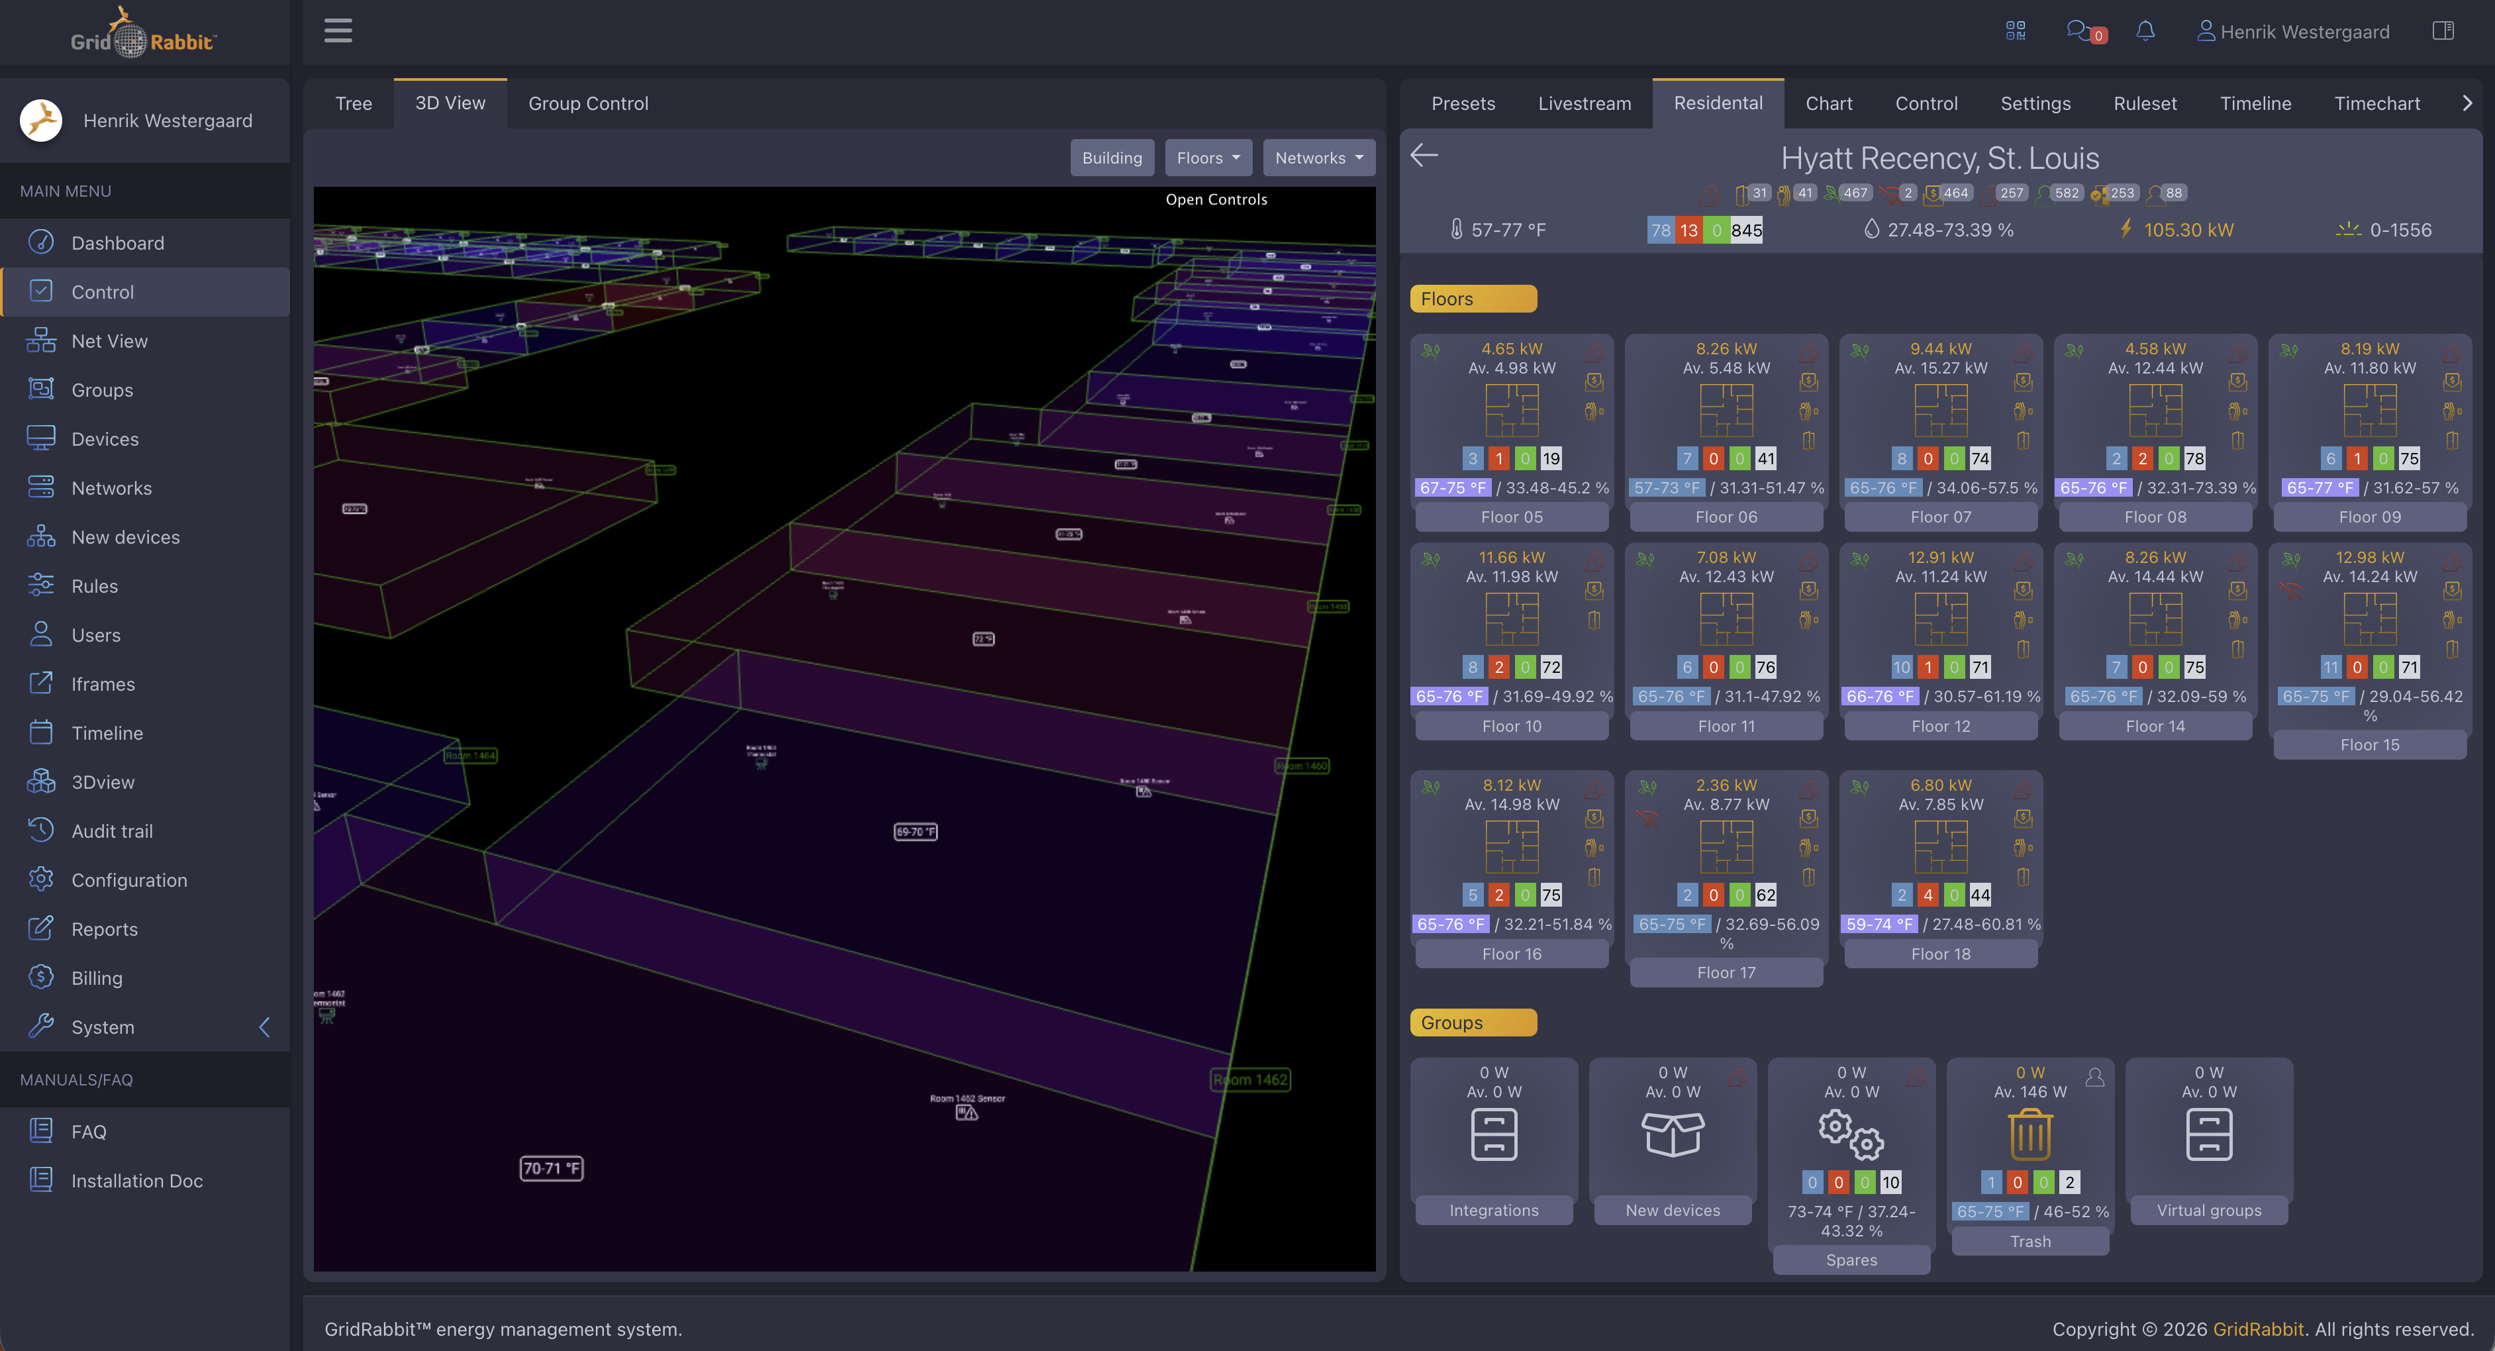This screenshot has width=2495, height=1351.
Task: Switch to the Timechart tab
Action: (2376, 103)
